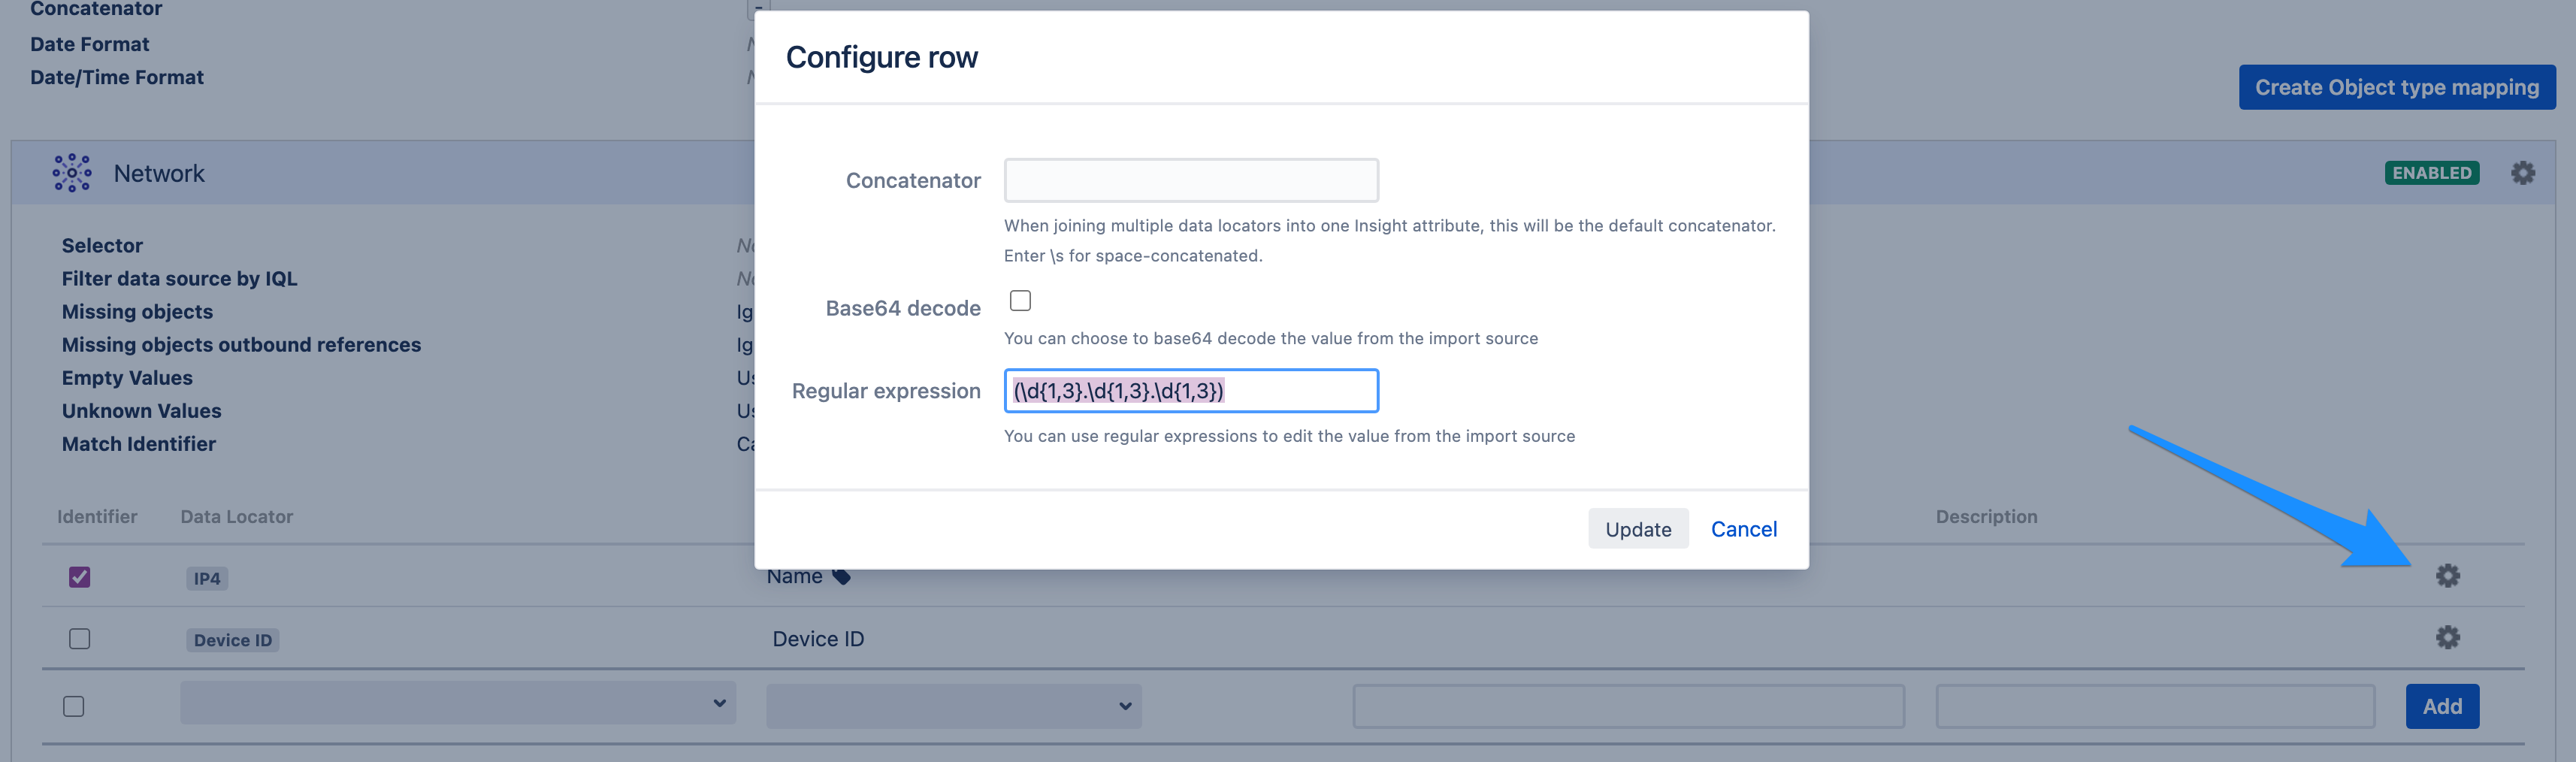Open the Network mapping settings gear
This screenshot has height=762, width=2576.
(2522, 172)
